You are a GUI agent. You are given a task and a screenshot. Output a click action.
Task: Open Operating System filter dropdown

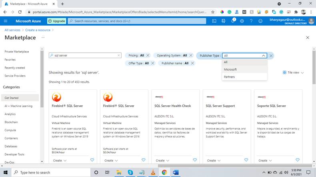click(x=172, y=55)
